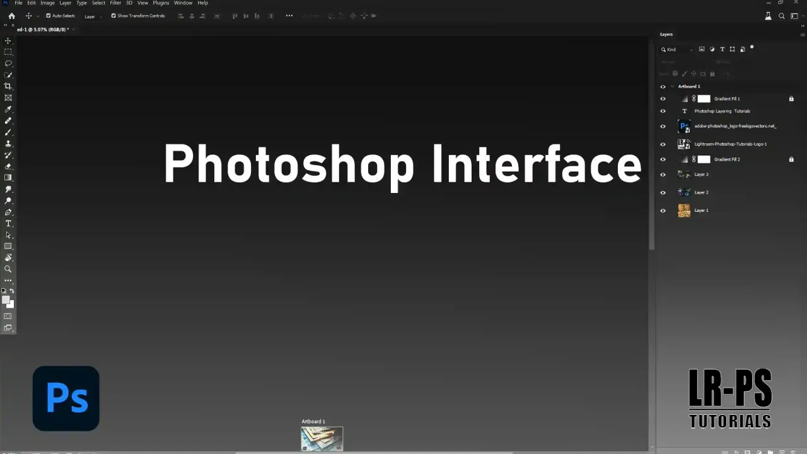Click foreground color swatch

click(6, 300)
